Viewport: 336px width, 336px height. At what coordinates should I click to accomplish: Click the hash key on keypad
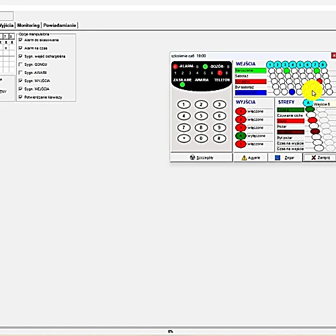(x=219, y=138)
